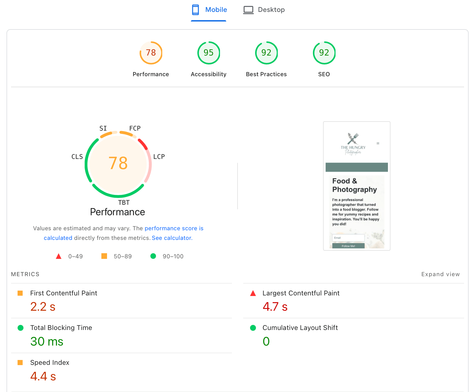The width and height of the screenshot is (474, 392).
Task: Open the performance score is calculated link
Action: [x=174, y=228]
